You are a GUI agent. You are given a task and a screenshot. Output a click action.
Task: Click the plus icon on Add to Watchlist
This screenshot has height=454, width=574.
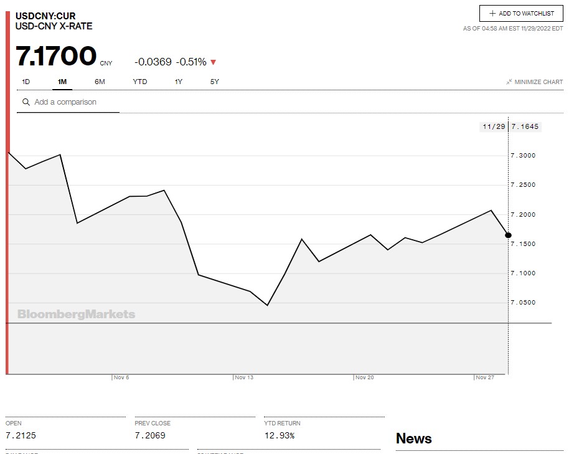coord(492,13)
